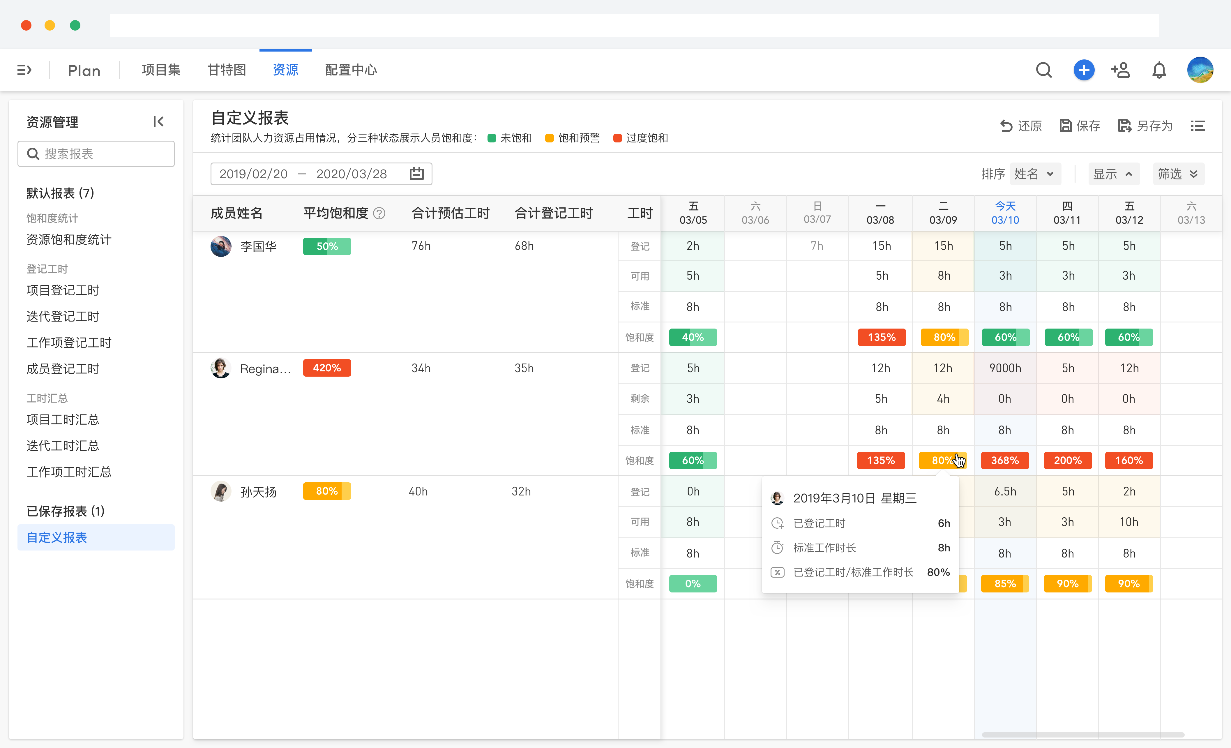Viewport: 1231px width, 748px height.
Task: Open the 配置中心 tab
Action: [350, 70]
